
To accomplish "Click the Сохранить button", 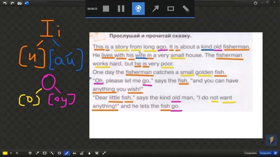I will [x=250, y=153].
